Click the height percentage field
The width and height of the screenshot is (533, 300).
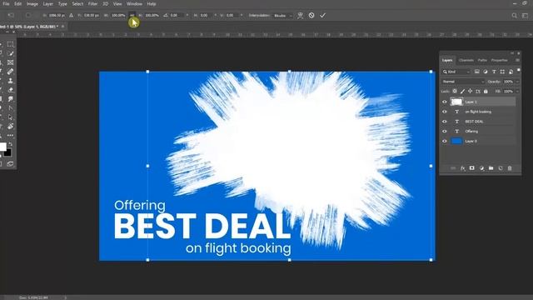[152, 15]
